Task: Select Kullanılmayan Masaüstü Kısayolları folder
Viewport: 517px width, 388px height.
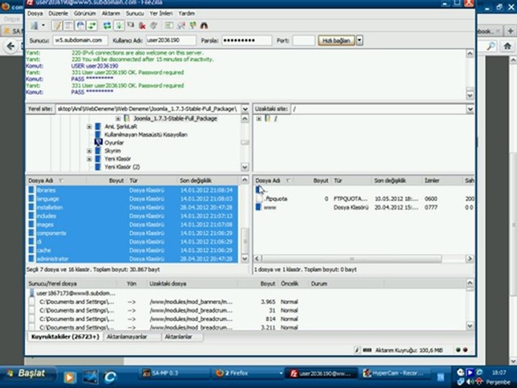Action: click(x=146, y=135)
